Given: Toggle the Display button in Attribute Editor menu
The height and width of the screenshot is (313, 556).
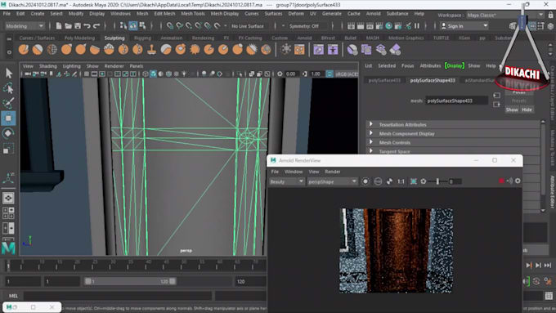Looking at the screenshot, I should (x=455, y=65).
